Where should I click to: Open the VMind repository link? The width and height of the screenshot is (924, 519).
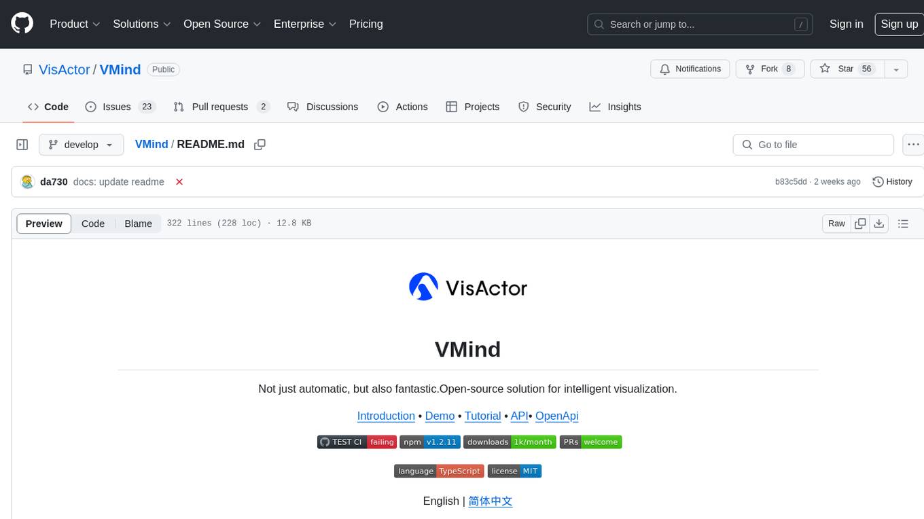[120, 69]
